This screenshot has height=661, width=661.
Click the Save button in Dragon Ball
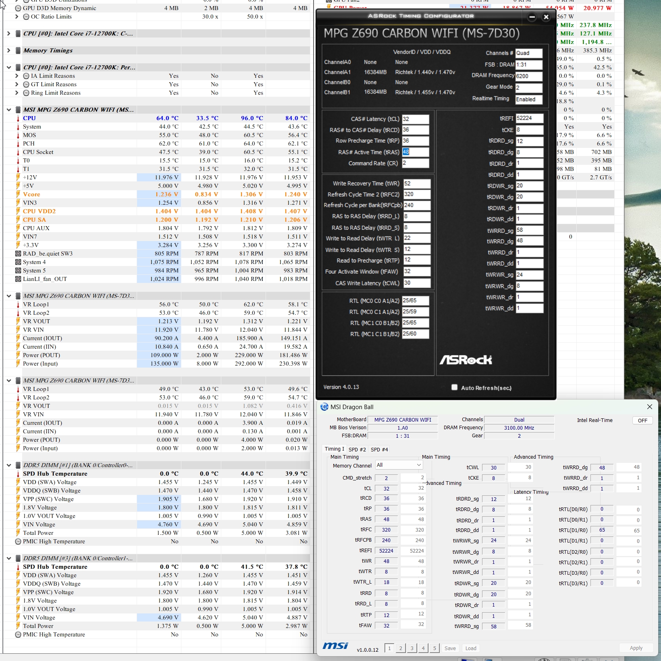tap(450, 648)
